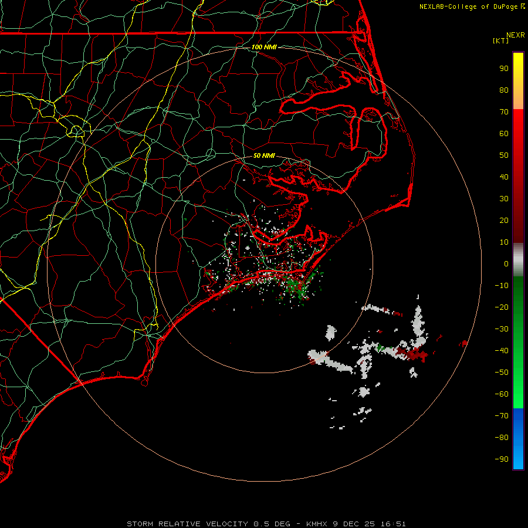This screenshot has height=528, width=528.
Task: Select the 90 value on velocity scale
Action: tap(504, 69)
